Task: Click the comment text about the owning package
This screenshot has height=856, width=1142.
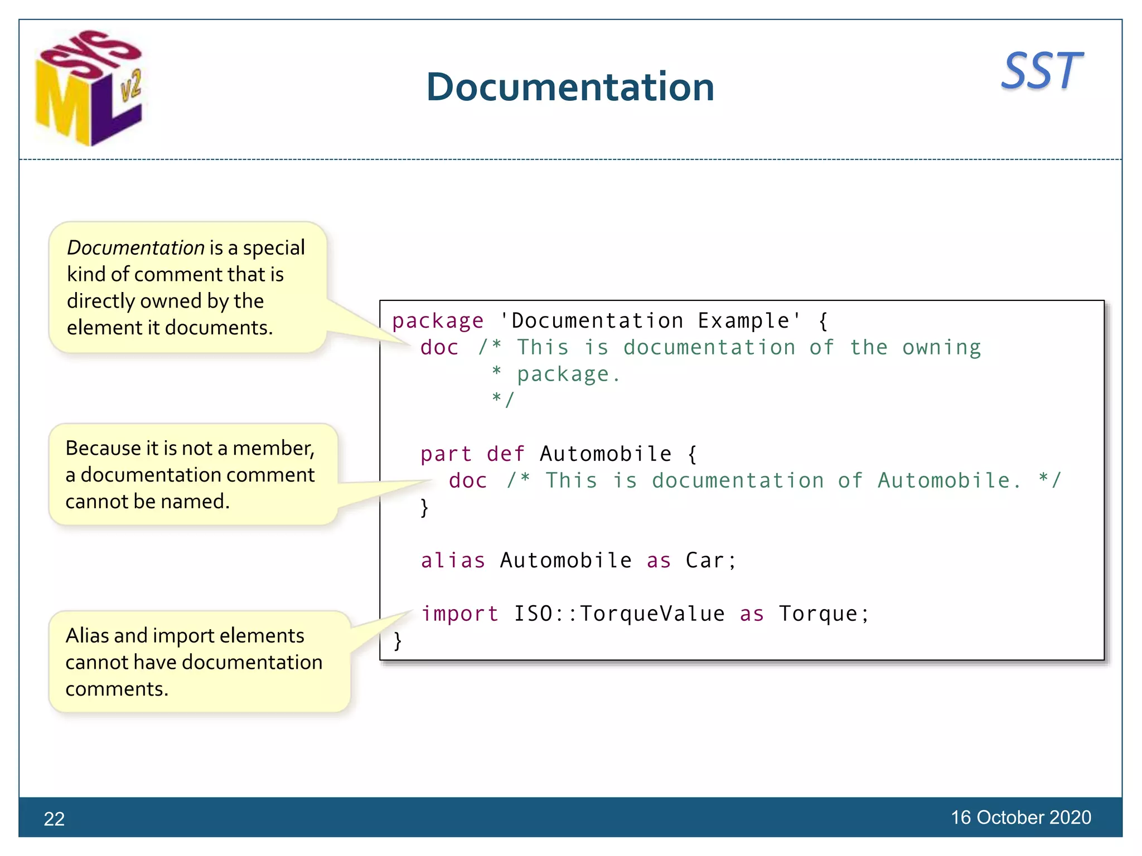Action: [x=747, y=348]
